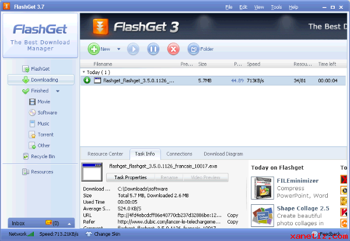Screen dimensions: 350x241
Task: Click the Music folder icon
Action: pyautogui.click(x=32, y=124)
